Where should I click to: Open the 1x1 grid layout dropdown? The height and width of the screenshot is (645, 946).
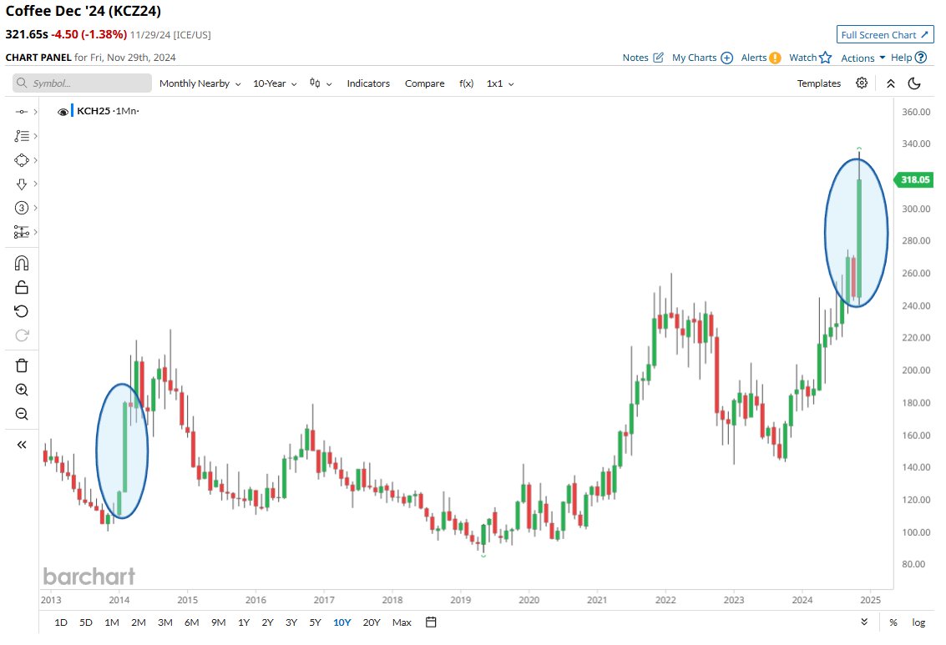point(500,83)
